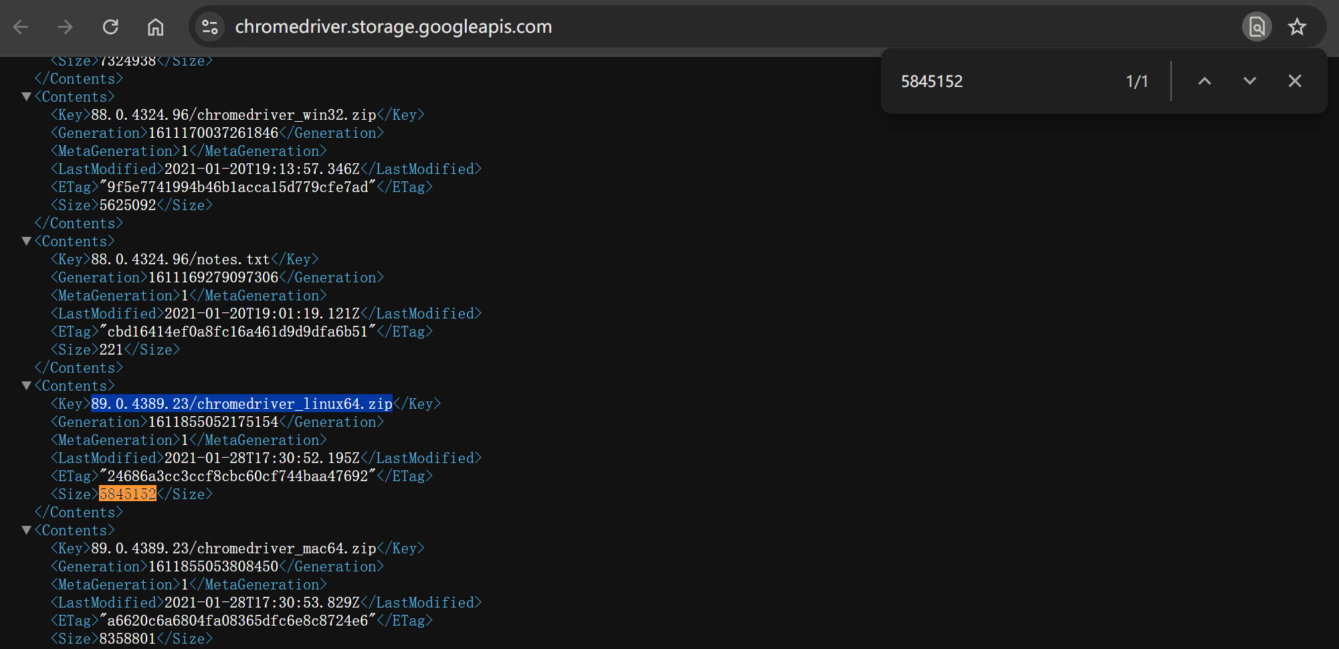Click the 1/1 match counter

pos(1137,82)
